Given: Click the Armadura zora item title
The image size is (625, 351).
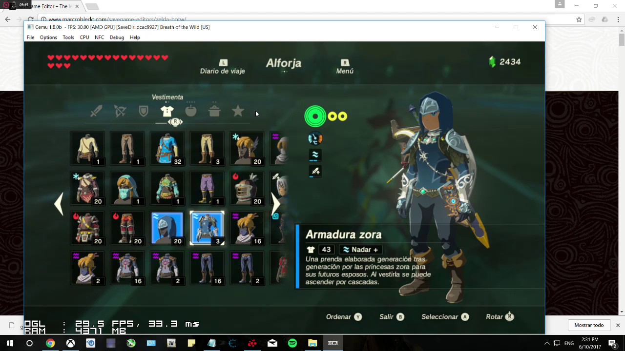Looking at the screenshot, I should tap(343, 234).
